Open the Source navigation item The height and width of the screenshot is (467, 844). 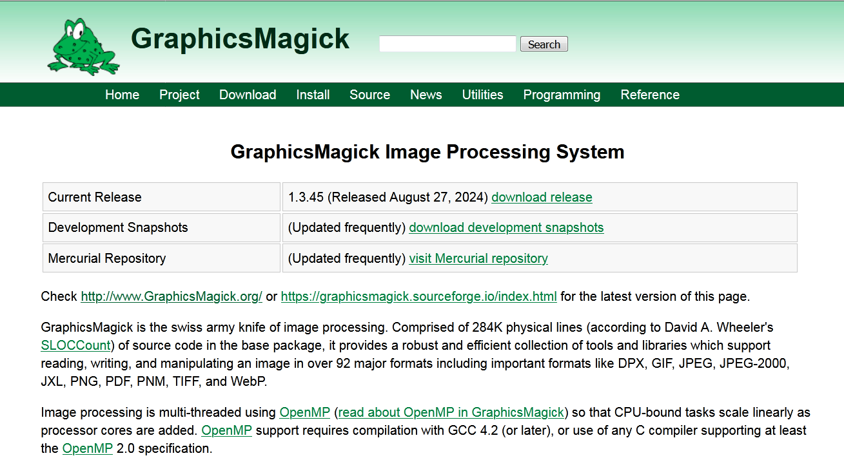[369, 95]
